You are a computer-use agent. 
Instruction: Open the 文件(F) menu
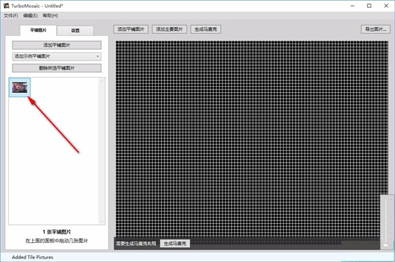11,16
